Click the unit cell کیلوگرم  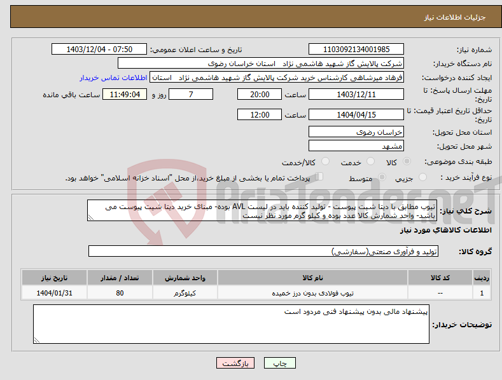(x=185, y=293)
